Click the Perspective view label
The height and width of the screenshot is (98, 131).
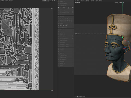(x=77, y=3)
